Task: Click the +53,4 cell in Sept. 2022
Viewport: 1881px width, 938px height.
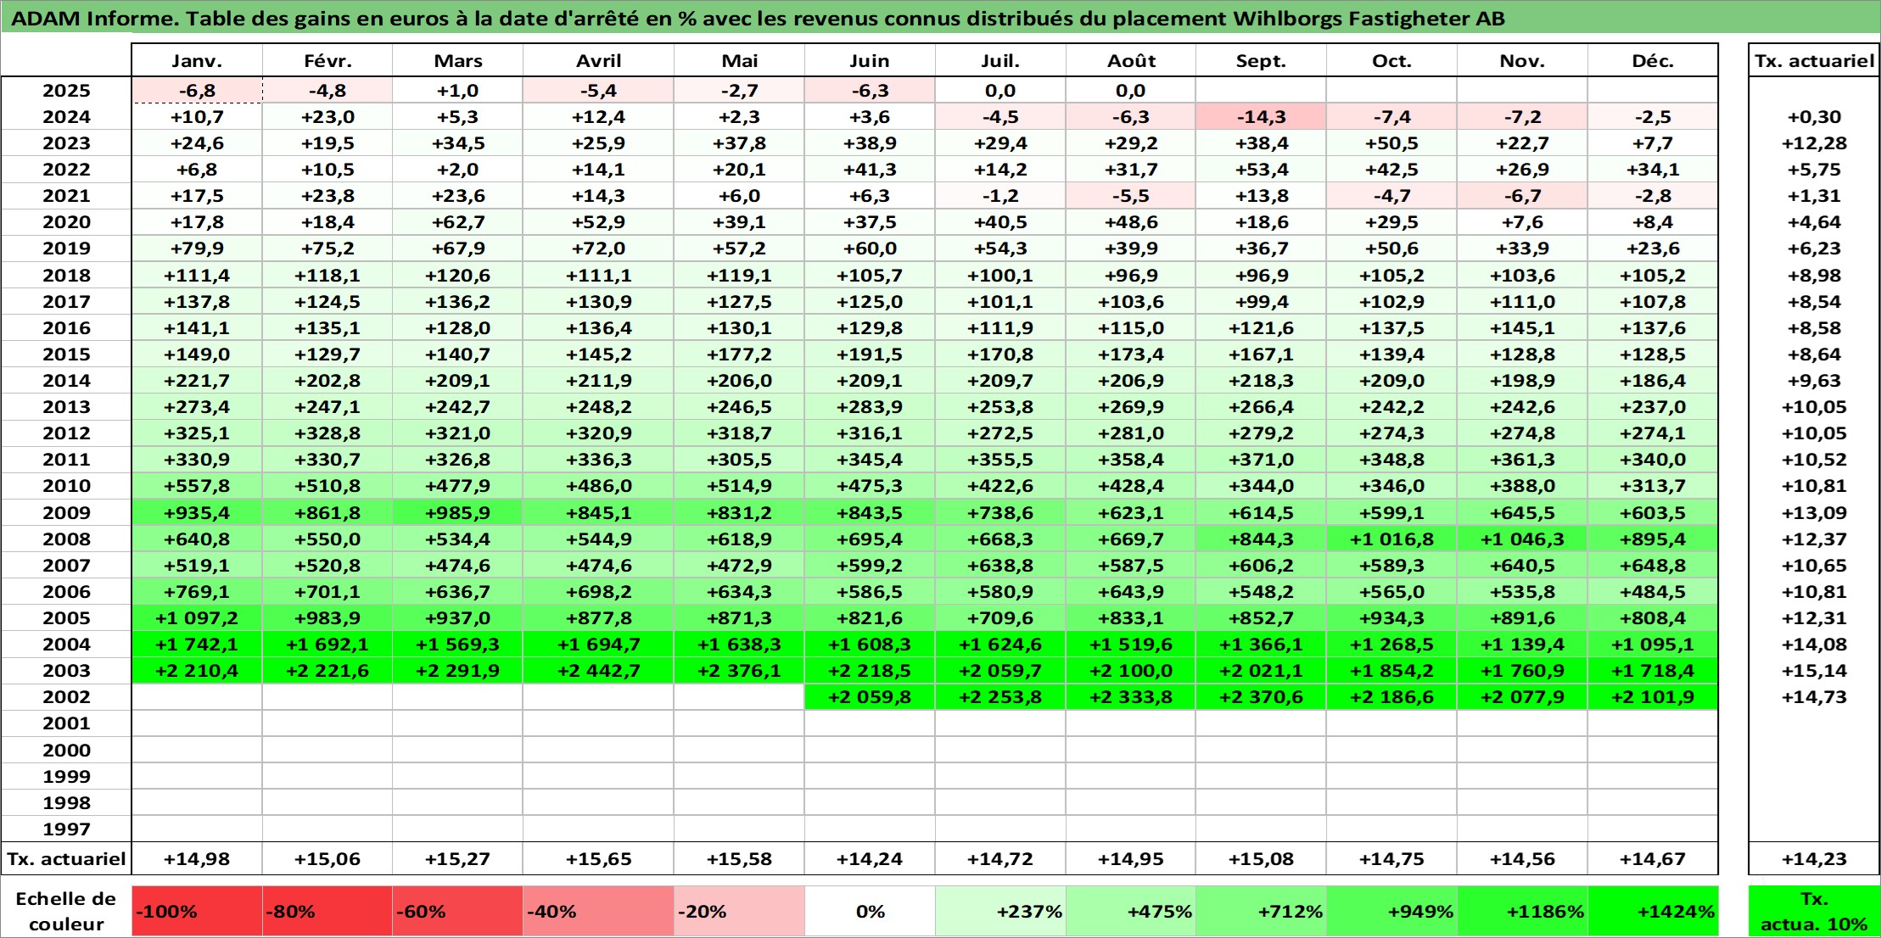Action: point(1261,170)
